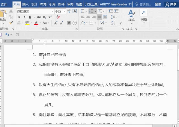Click the Sort A-Z icon

[113, 23]
